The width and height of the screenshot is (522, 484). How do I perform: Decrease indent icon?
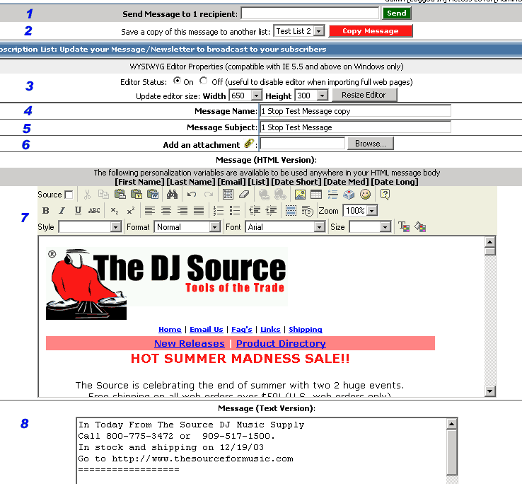tap(255, 211)
